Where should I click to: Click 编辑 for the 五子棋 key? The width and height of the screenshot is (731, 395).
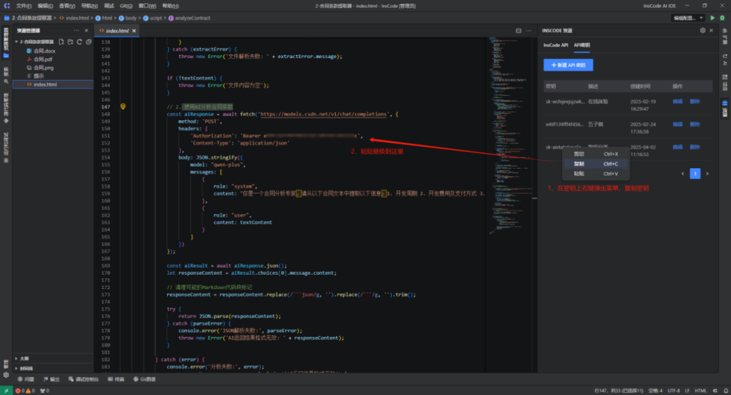click(678, 124)
